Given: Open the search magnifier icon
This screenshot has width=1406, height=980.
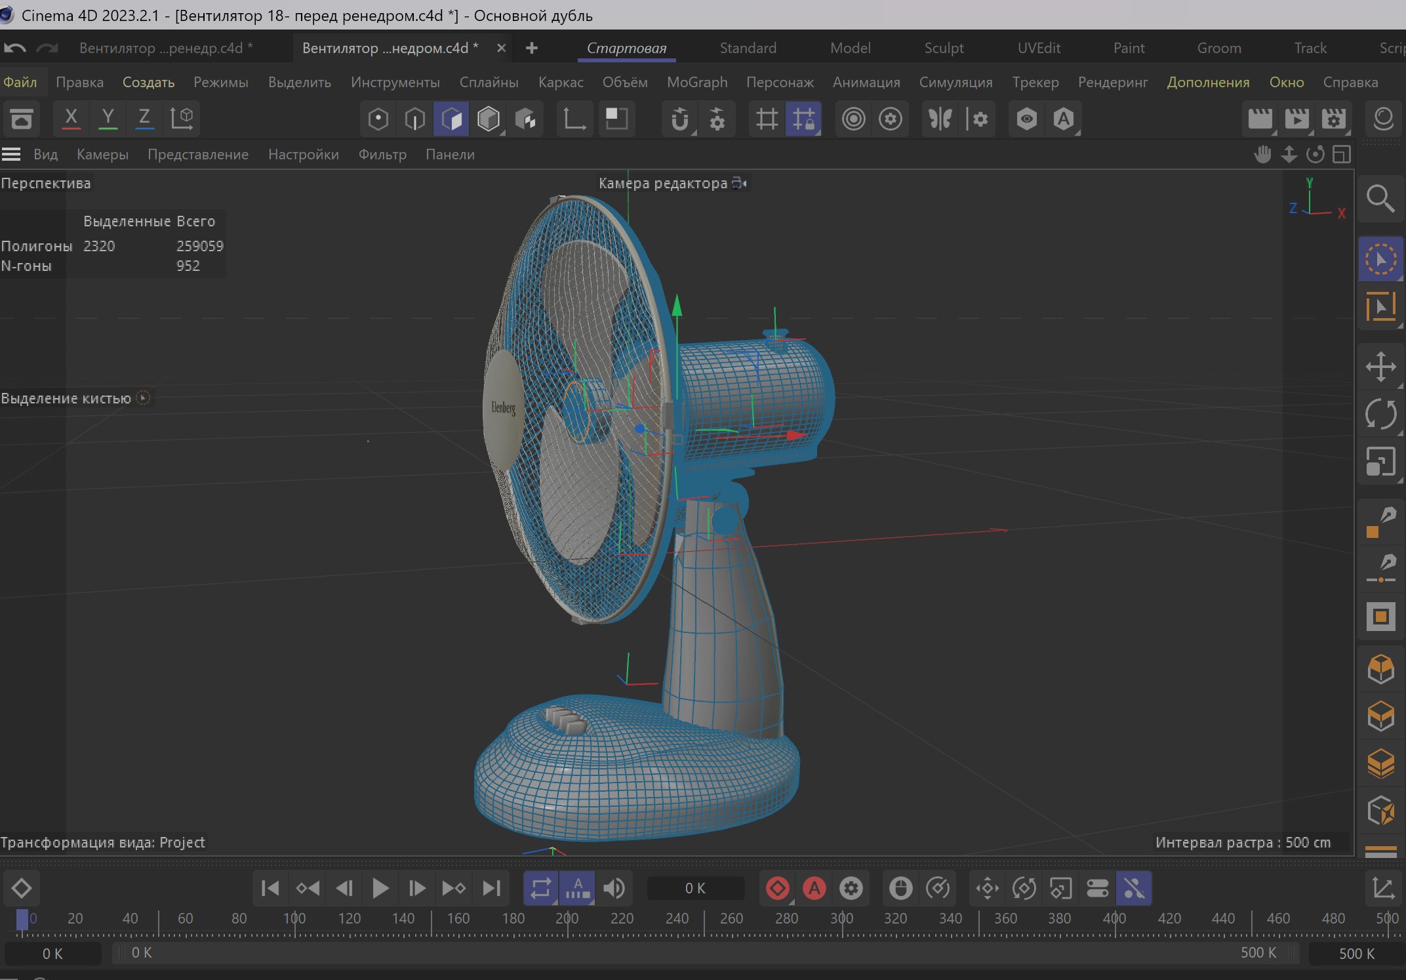Looking at the screenshot, I should tap(1380, 198).
